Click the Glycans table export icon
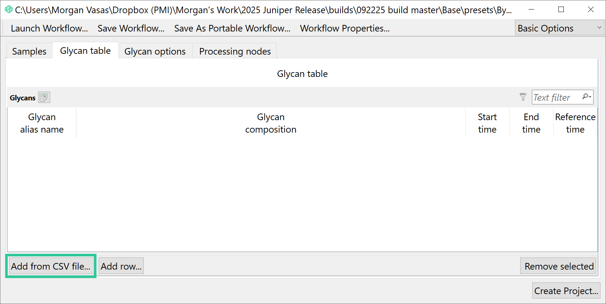606x304 pixels. pos(44,97)
